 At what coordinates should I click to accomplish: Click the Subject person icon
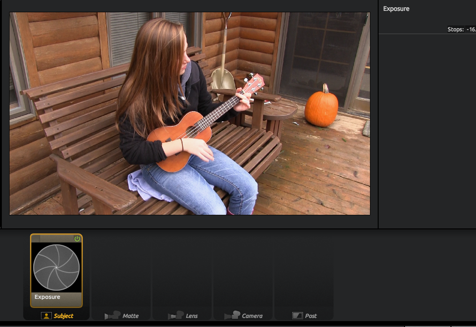tap(46, 316)
